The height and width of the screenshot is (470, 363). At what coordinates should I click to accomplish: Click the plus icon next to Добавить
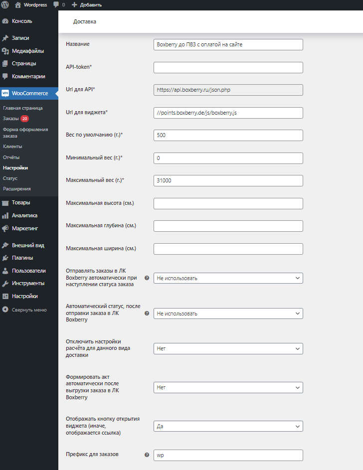pyautogui.click(x=74, y=5)
